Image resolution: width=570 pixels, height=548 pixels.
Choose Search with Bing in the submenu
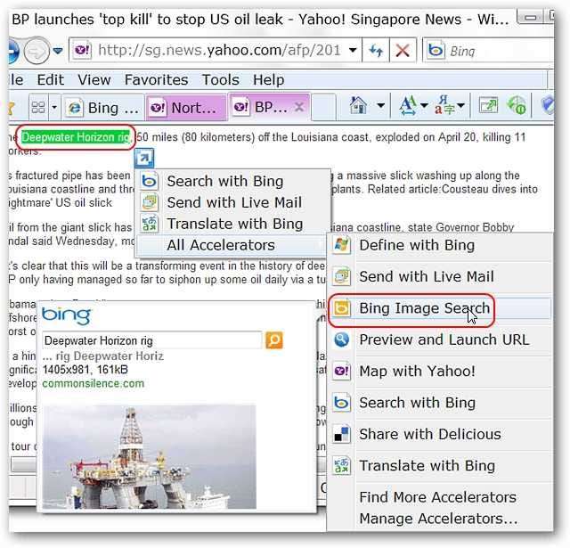tap(439, 403)
